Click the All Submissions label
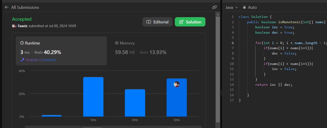 pyautogui.click(x=25, y=7)
